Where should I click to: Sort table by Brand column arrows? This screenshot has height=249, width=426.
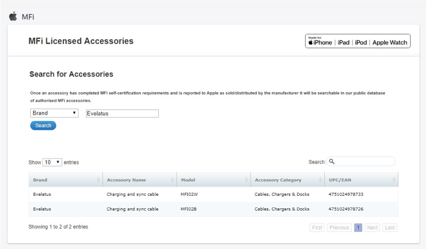click(98, 180)
